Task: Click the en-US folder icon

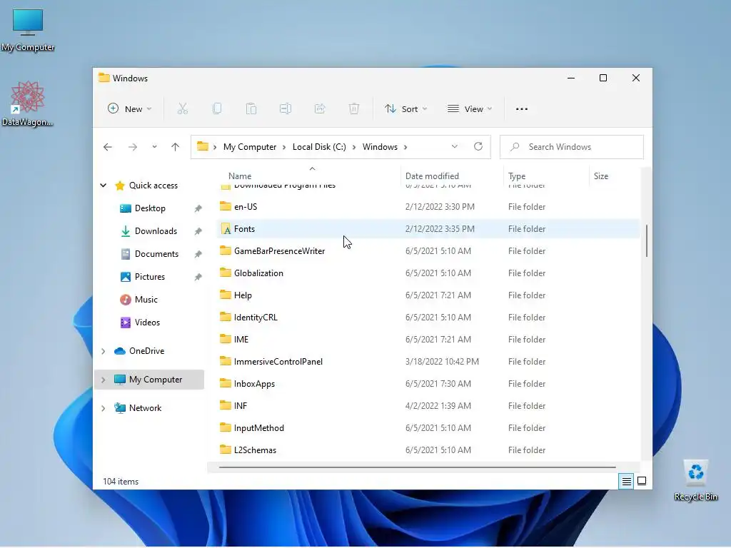Action: [226, 206]
